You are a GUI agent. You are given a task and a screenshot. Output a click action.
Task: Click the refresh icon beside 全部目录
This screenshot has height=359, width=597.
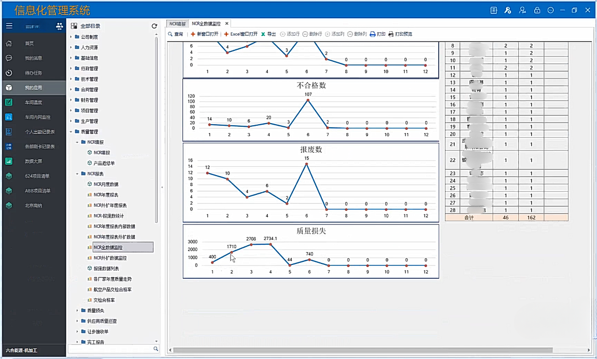pyautogui.click(x=154, y=26)
